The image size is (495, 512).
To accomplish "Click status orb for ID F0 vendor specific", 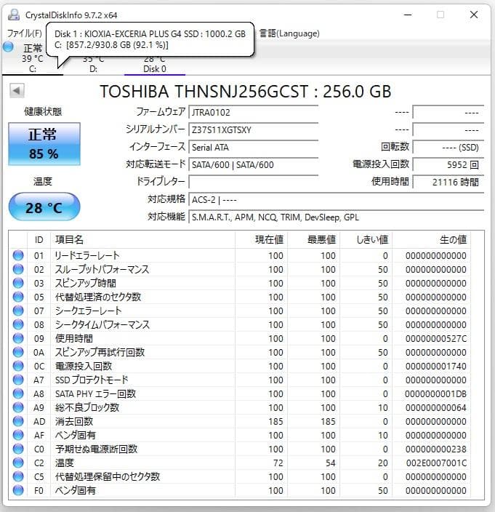I will click(x=18, y=490).
